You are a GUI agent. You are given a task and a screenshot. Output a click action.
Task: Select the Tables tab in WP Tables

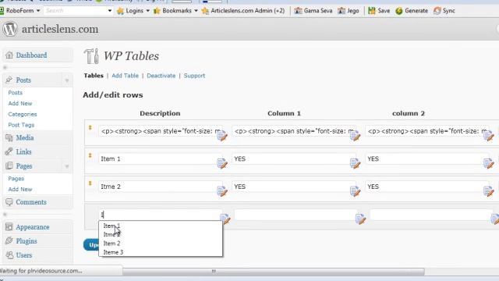[94, 76]
